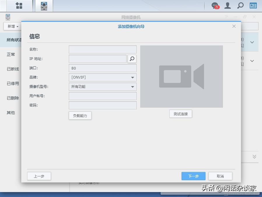Viewport: 262px width, 197px height.
Task: Open notifications bubble showing 5 alerts
Action: [x=215, y=5]
